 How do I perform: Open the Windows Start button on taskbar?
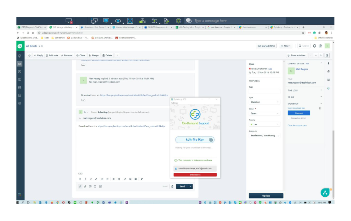[18, 202]
